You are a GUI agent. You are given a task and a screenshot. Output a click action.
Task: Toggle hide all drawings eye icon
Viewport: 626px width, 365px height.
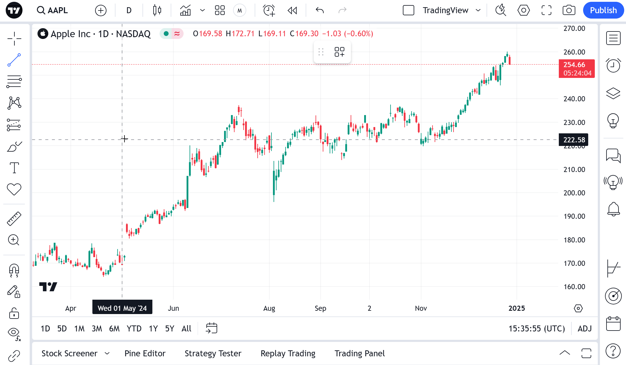14,333
